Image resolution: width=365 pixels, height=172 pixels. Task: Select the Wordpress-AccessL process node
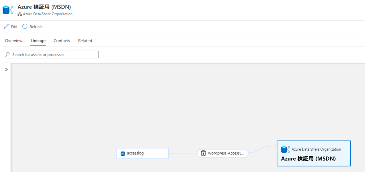coord(223,153)
